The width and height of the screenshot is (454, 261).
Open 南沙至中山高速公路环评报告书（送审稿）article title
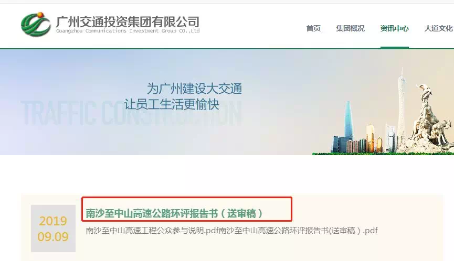(x=174, y=214)
